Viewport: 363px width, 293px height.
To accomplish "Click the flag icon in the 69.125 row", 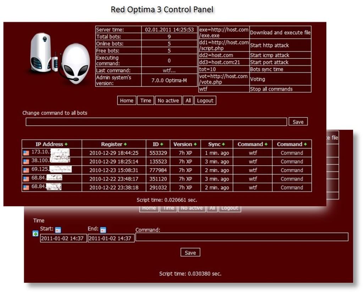I will [26, 170].
